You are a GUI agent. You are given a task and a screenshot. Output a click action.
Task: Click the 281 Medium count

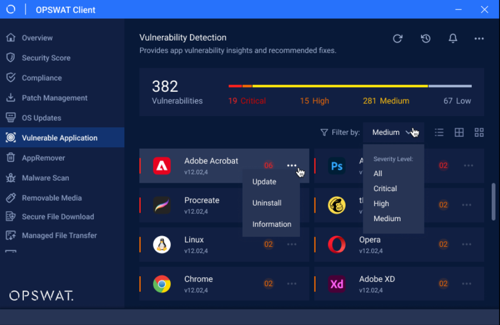click(x=386, y=101)
